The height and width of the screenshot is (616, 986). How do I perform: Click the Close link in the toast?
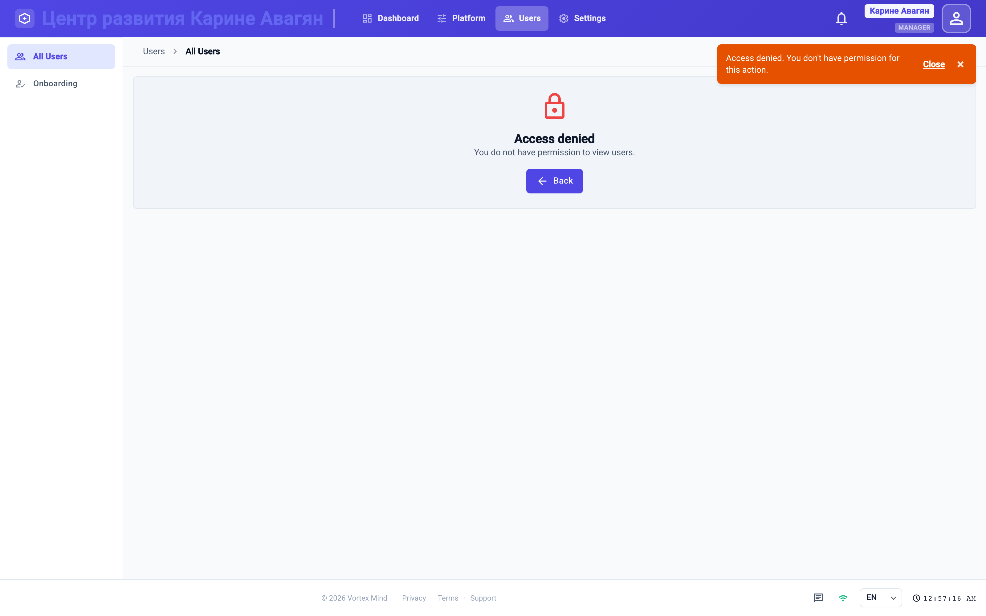[x=933, y=64]
